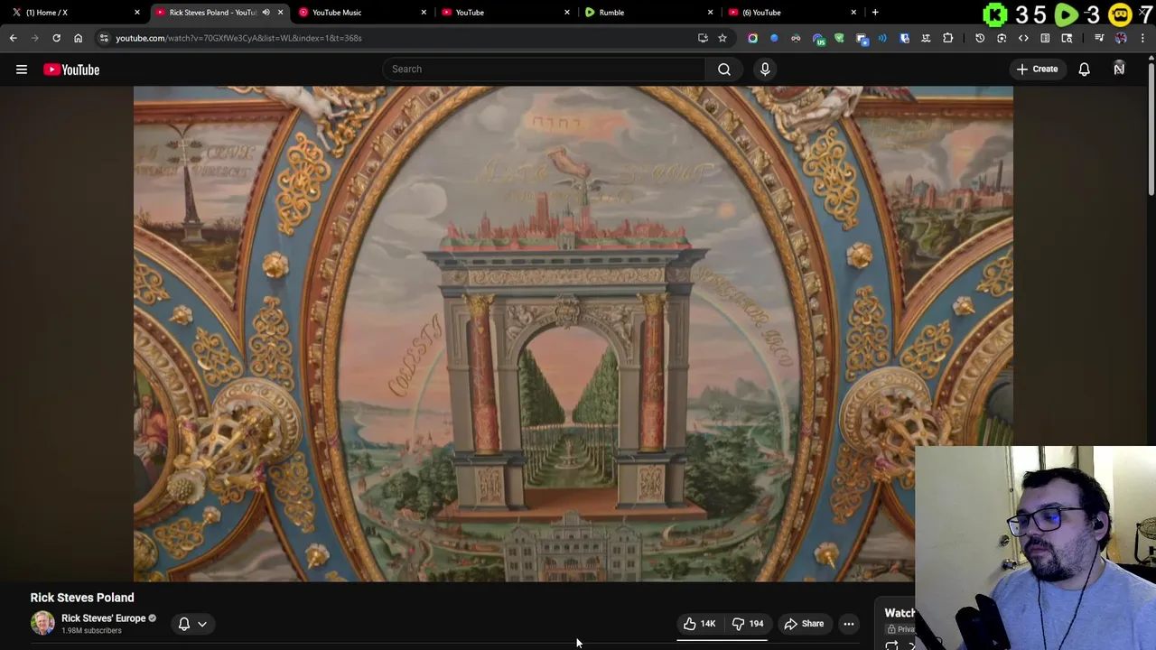The height and width of the screenshot is (650, 1156).
Task: Go to the browser home page
Action: [78, 38]
